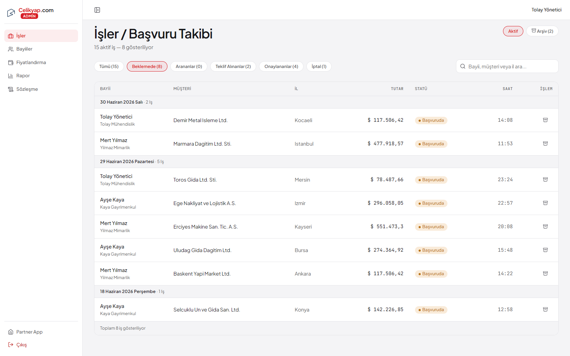Click Çıkış to log out
The height and width of the screenshot is (356, 570).
point(41,345)
